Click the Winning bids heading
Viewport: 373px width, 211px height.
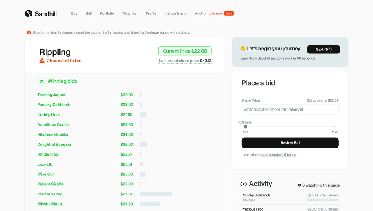(x=62, y=82)
